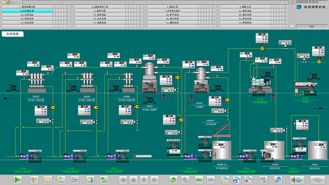Click the document icon with red X
This screenshot has width=329, height=185.
(x=248, y=180)
